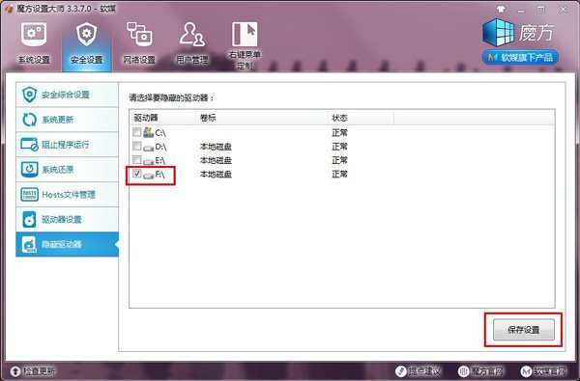This screenshot has width=580, height=381.
Task: Open 右键菜单定制 cursor icon
Action: 245,34
